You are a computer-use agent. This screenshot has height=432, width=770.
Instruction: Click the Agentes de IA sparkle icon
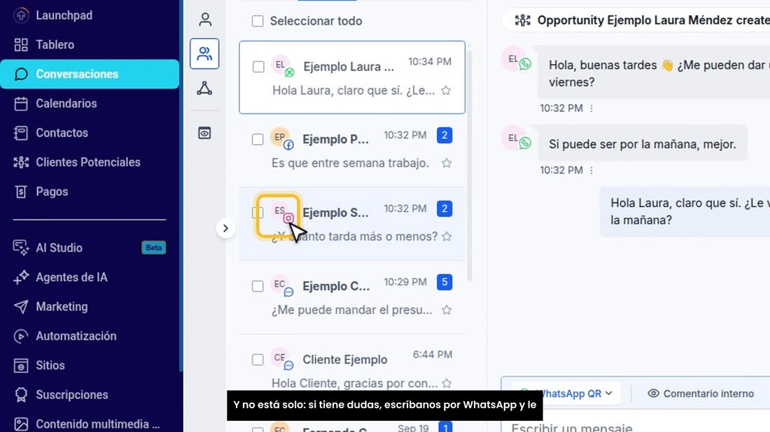pyautogui.click(x=20, y=277)
